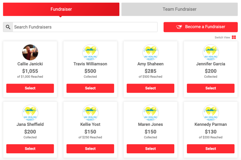Open Callie Janicki's profile photo
Screen dimensions: 241x160
click(30, 52)
